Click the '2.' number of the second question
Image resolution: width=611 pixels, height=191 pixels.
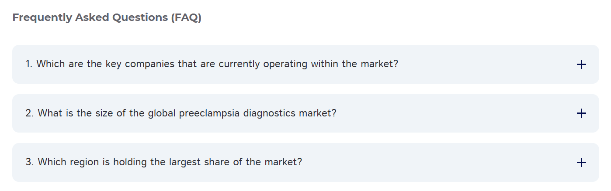pos(30,113)
